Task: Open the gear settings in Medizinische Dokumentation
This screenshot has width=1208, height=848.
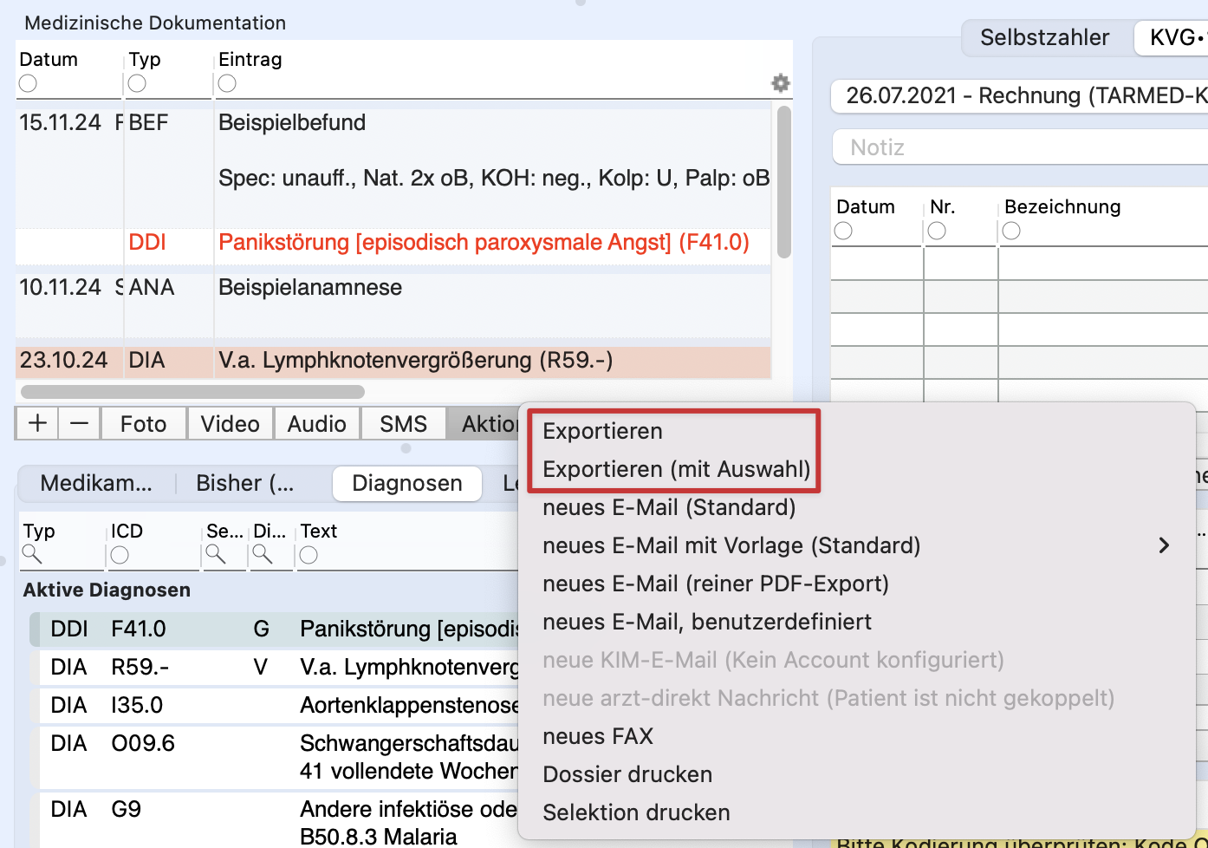Action: tap(780, 83)
